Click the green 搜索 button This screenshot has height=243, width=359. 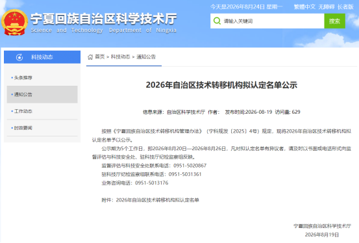pyautogui.click(x=334, y=21)
